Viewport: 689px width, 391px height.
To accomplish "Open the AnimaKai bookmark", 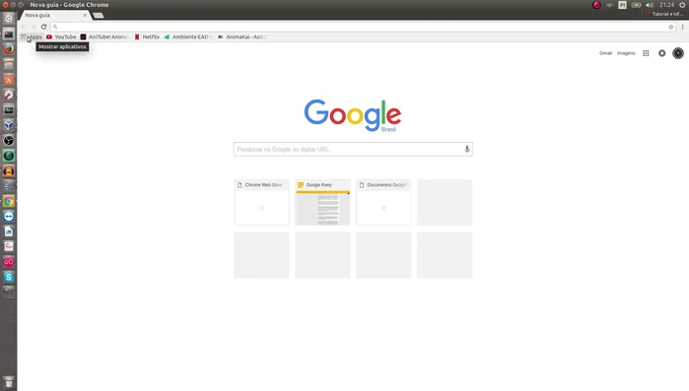I will 241,36.
